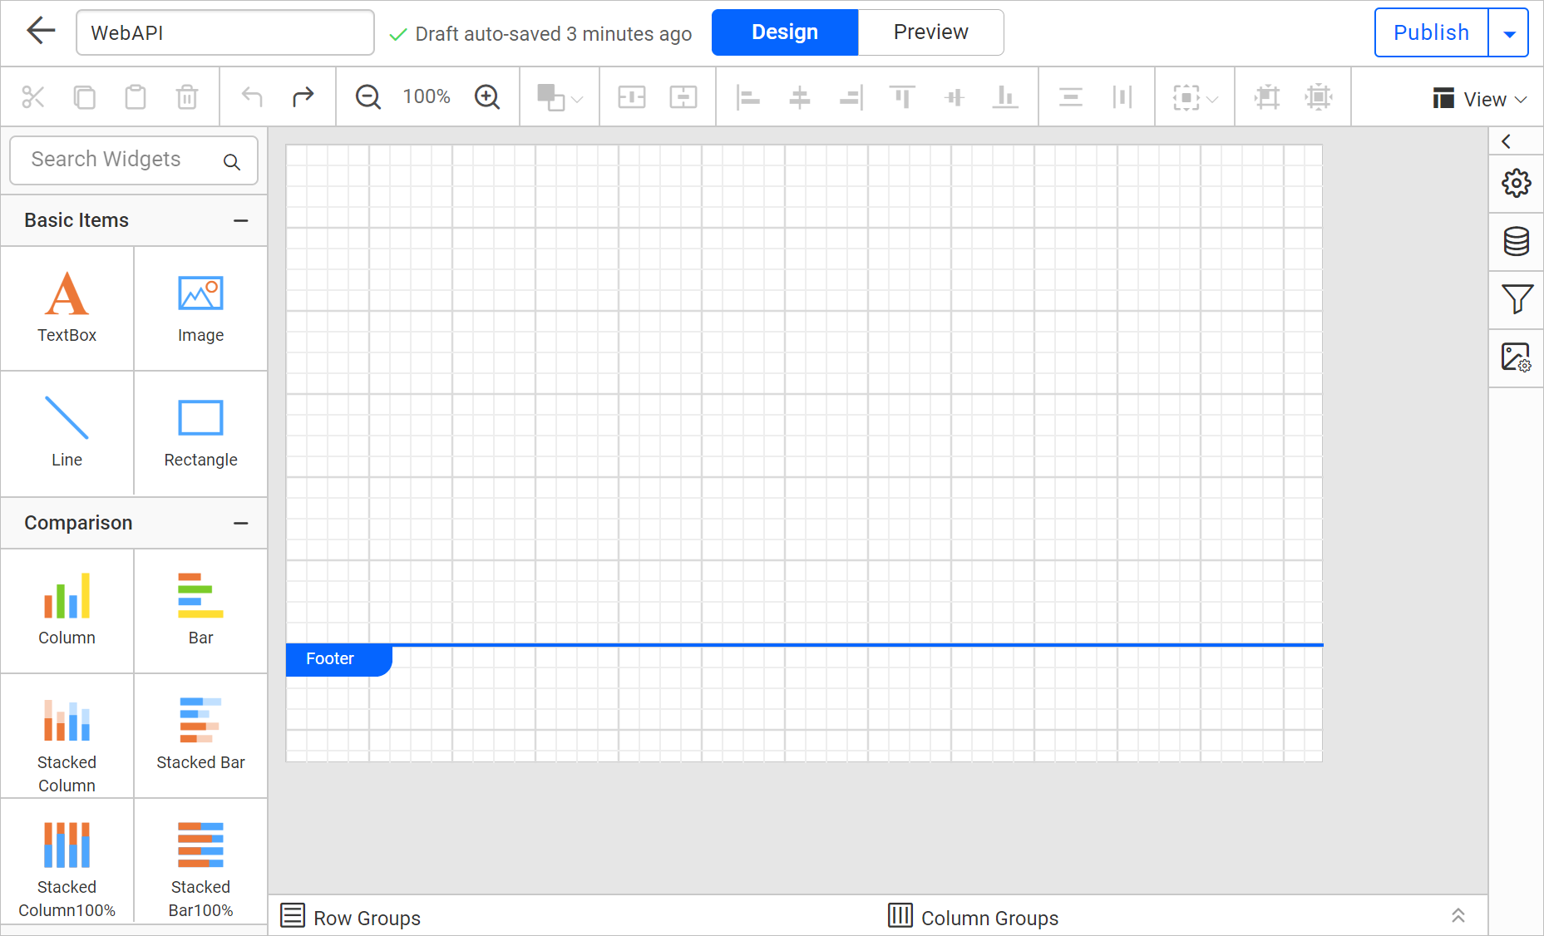The image size is (1544, 936).
Task: Click the Publish button
Action: pos(1431,32)
